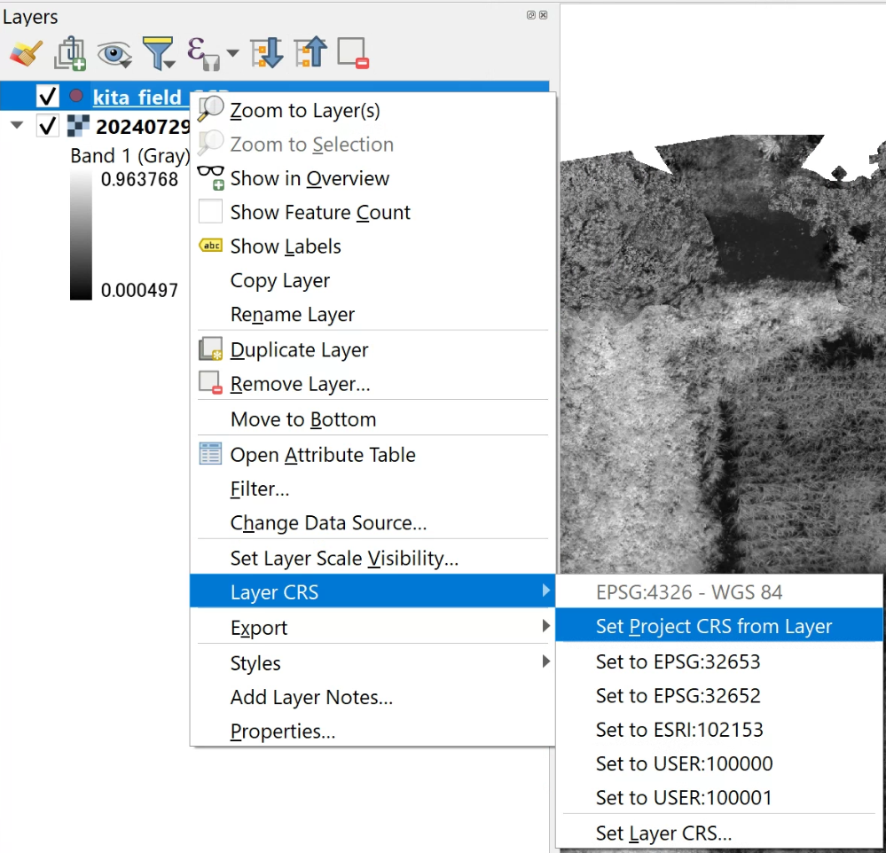Choose Copy Layer from context menu

372,280
